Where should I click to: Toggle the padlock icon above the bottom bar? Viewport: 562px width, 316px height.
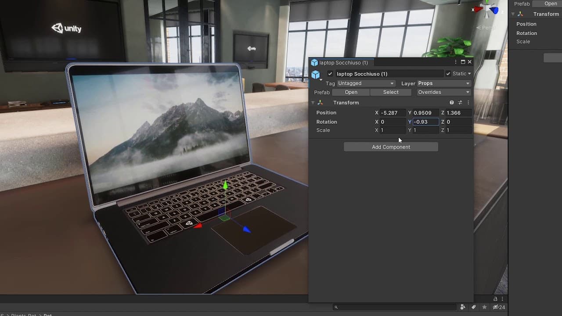pos(495,299)
